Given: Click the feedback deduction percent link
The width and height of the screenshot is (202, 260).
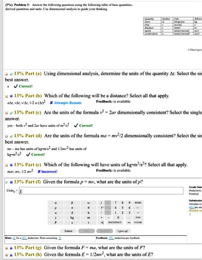Looking at the screenshot, I should (x=111, y=238).
